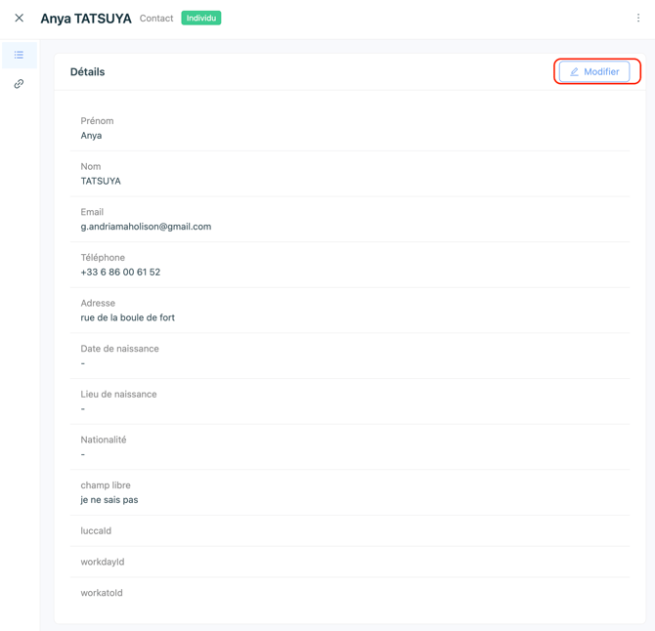The width and height of the screenshot is (655, 631).
Task: Click the Date de naissance field
Action: [x=350, y=356]
